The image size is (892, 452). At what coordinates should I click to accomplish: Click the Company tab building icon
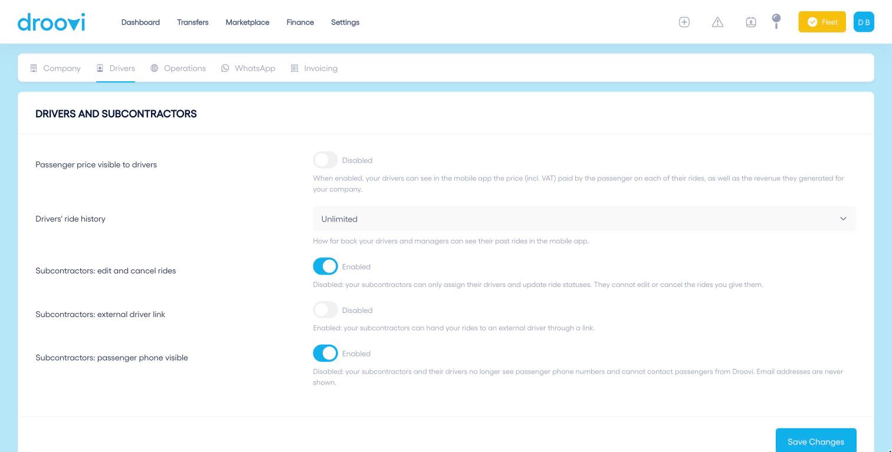[x=34, y=68]
